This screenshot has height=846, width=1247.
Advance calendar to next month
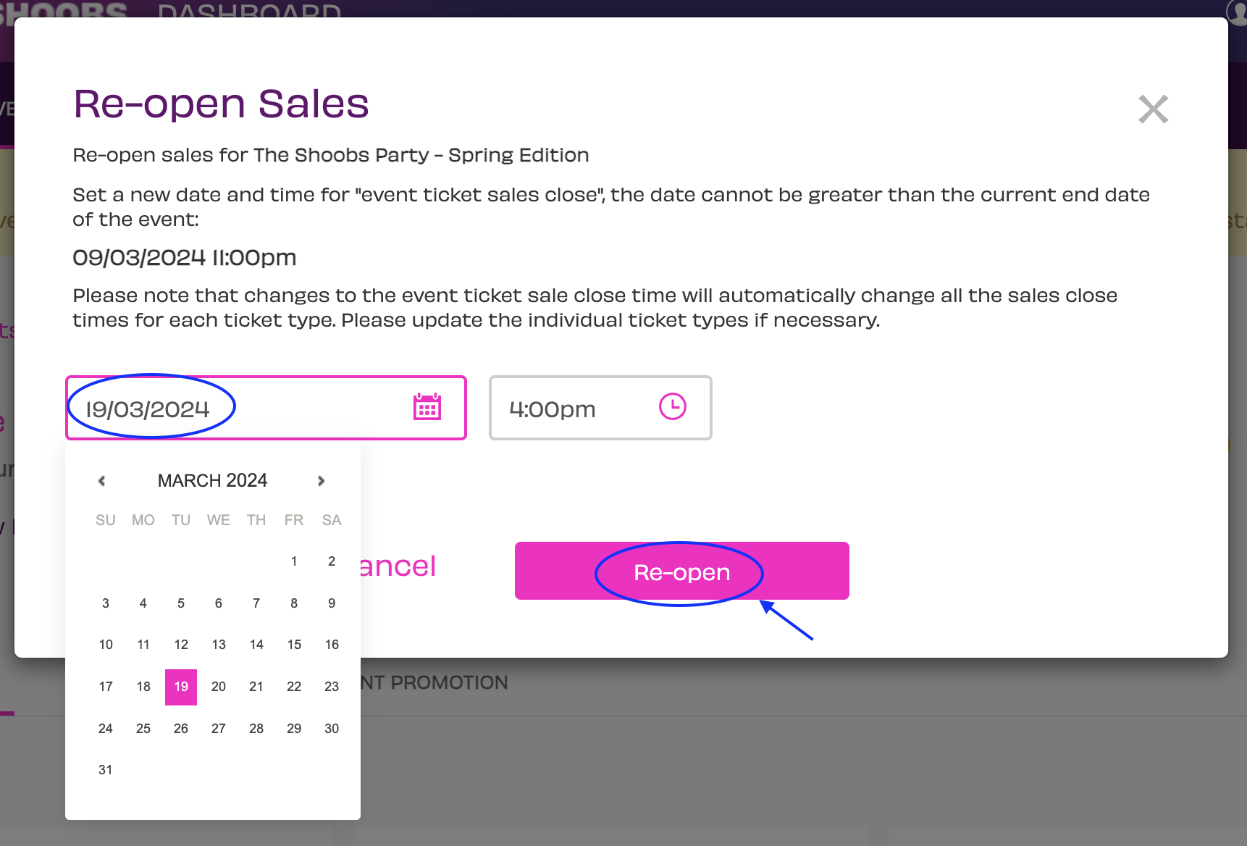(322, 481)
